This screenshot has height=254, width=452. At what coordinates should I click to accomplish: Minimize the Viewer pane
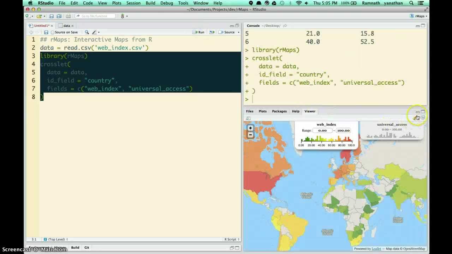[x=418, y=112]
